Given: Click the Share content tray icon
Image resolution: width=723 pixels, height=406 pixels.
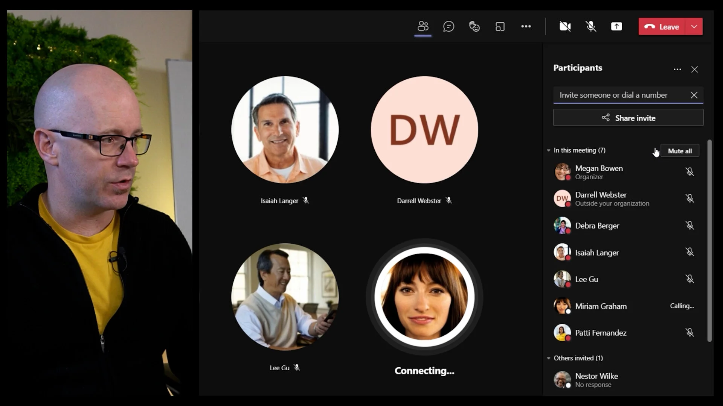Looking at the screenshot, I should [616, 27].
